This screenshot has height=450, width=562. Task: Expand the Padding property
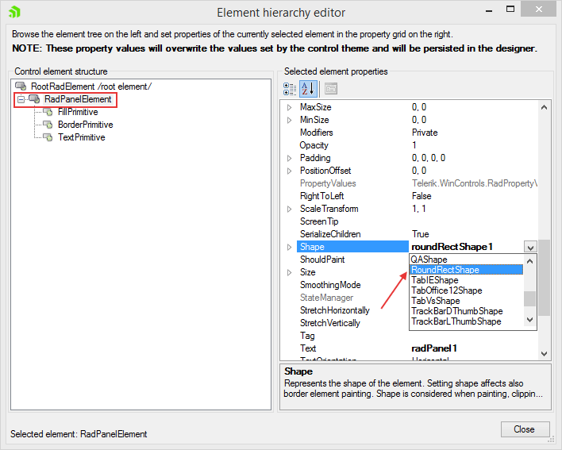coord(289,158)
